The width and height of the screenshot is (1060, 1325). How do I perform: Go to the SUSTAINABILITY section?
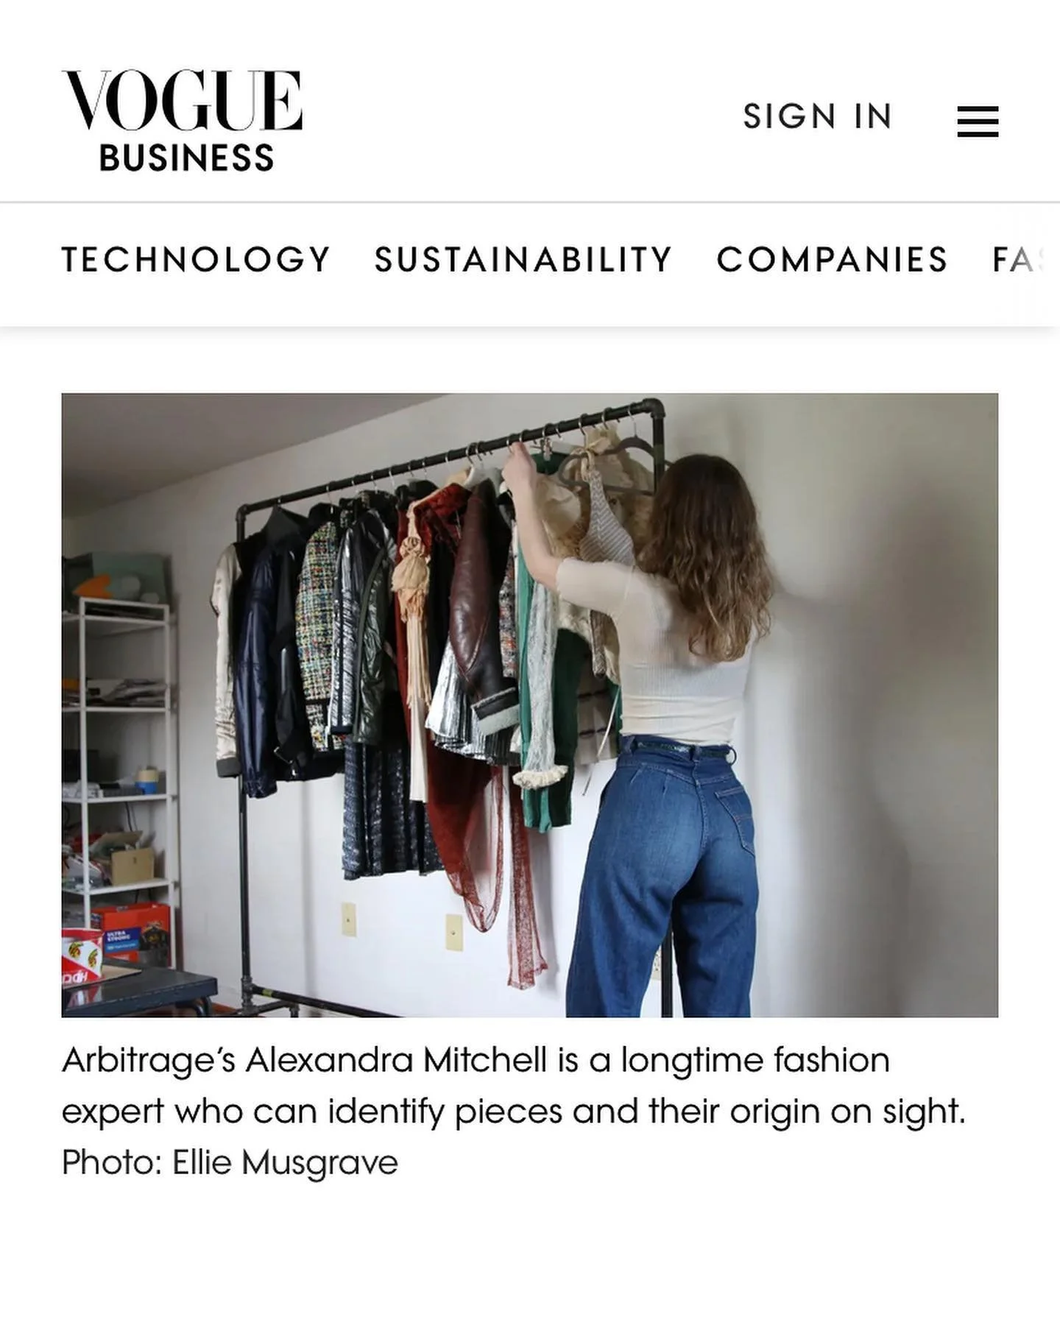pyautogui.click(x=523, y=259)
